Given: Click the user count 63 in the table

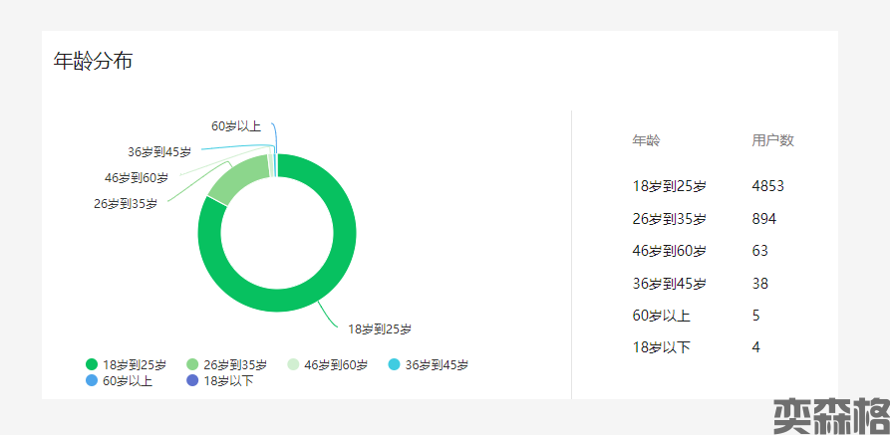Looking at the screenshot, I should pos(759,251).
